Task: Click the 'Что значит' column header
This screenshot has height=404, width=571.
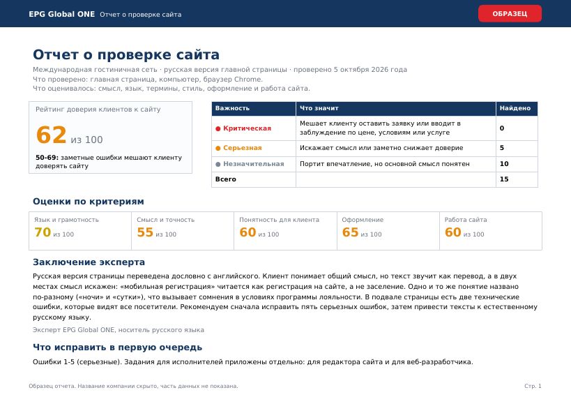Action: 319,108
